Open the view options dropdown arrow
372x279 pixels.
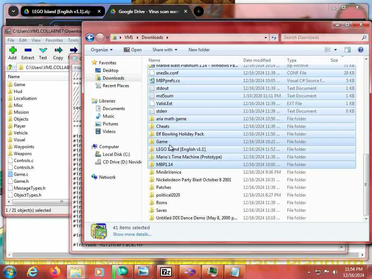pos(335,50)
